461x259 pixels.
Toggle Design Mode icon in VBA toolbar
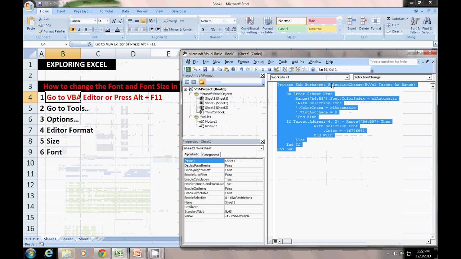[276, 69]
